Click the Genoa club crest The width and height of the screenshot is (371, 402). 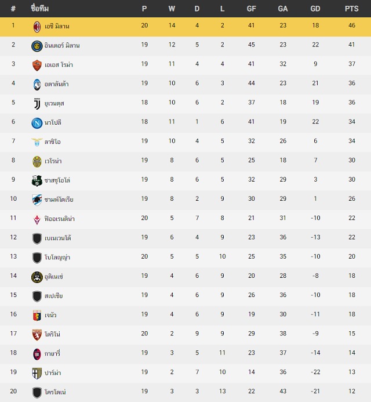(37, 316)
